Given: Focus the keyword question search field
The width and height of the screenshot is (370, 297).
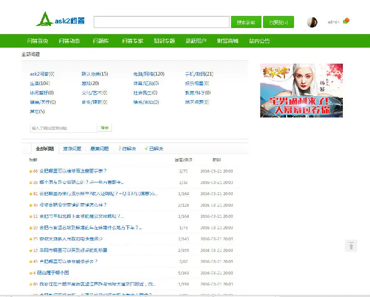Looking at the screenshot, I should pyautogui.click(x=63, y=128).
